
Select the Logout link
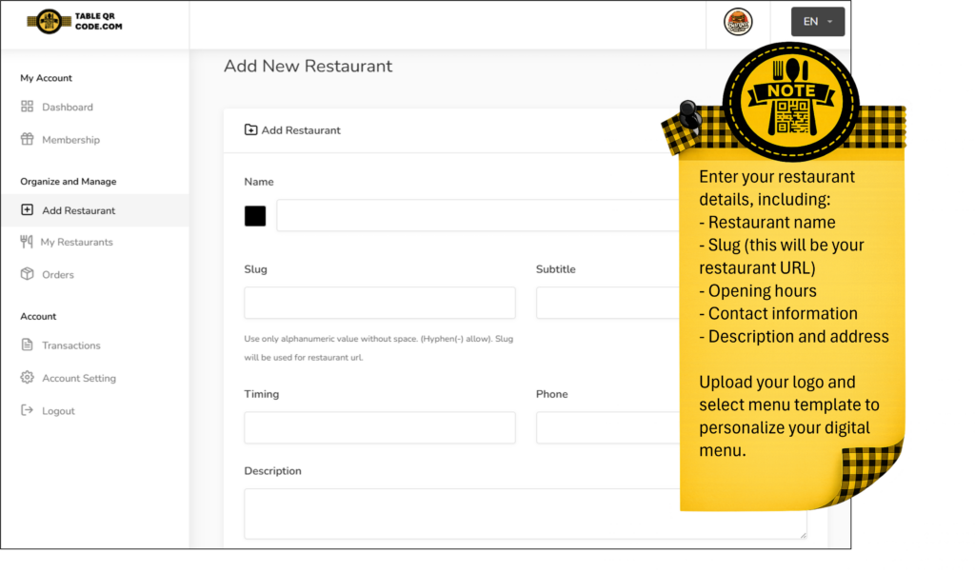click(x=58, y=411)
